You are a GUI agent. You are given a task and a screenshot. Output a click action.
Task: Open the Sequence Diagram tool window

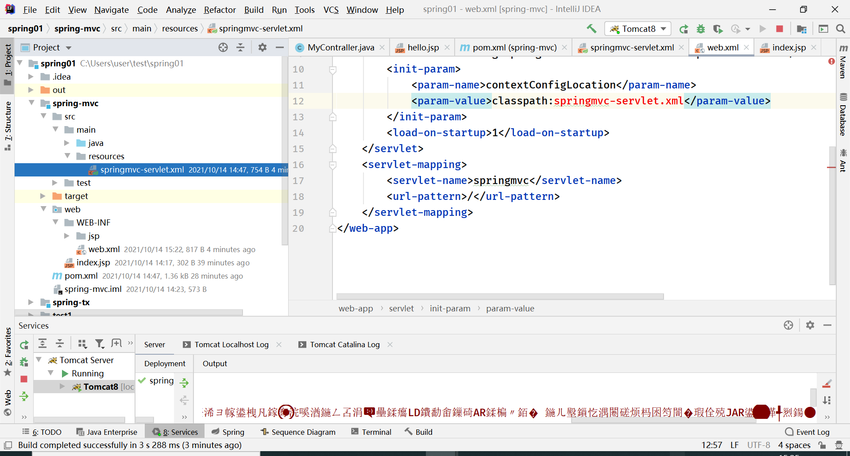point(298,432)
